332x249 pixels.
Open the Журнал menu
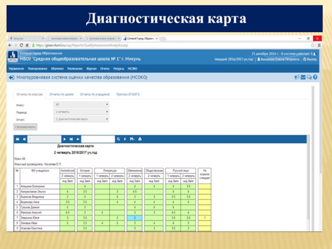coord(91,68)
